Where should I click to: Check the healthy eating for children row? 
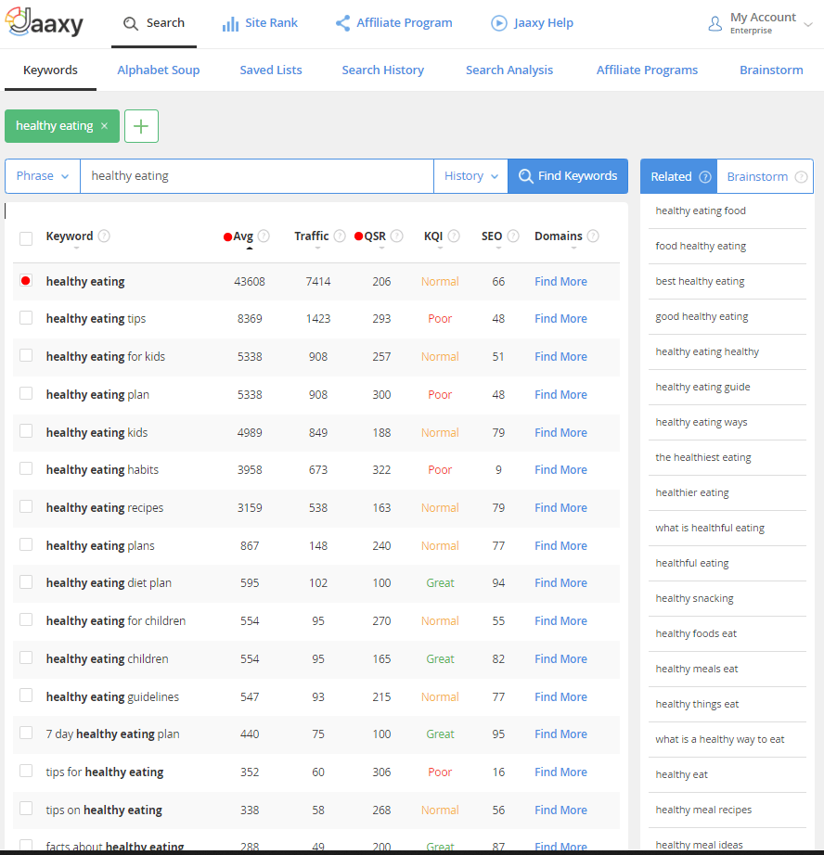[x=26, y=620]
